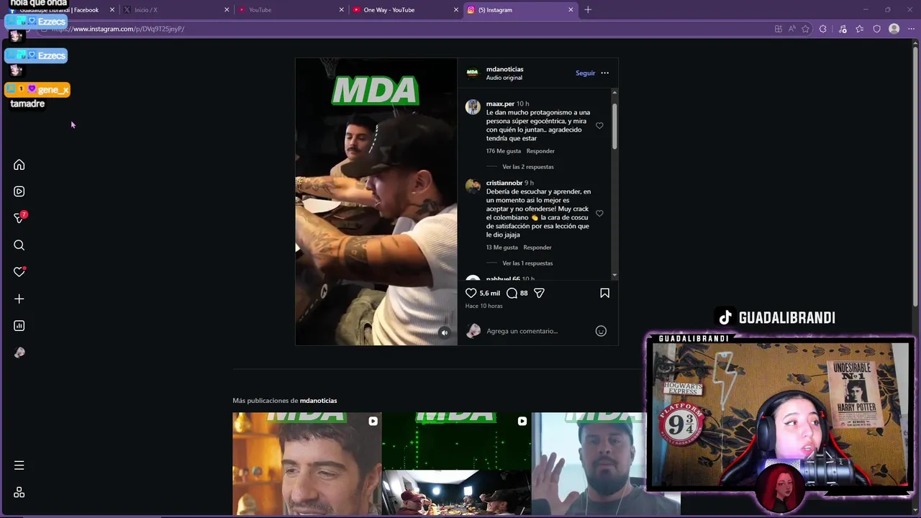View 13 Me gusta on cristiannobr comment
Viewport: 921px width, 518px height.
[x=502, y=247]
